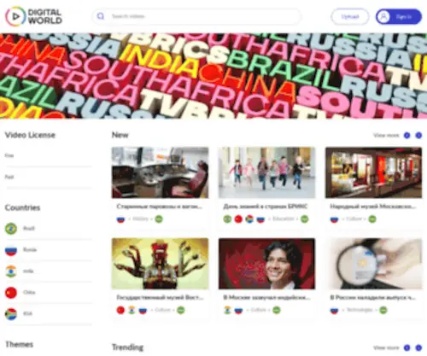
Task: Click the search magnifier icon
Action: pos(101,16)
